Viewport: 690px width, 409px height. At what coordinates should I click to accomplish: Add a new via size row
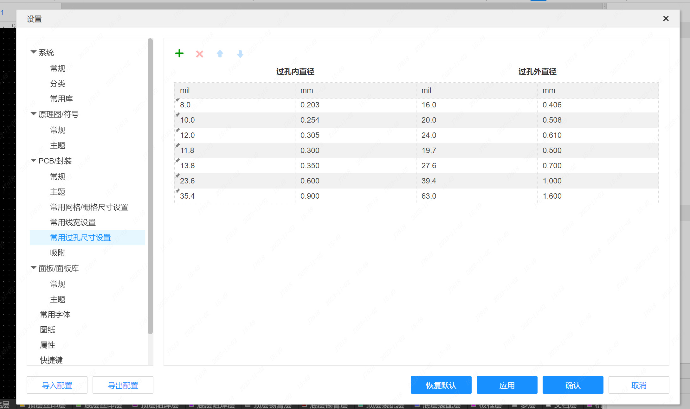tap(179, 54)
